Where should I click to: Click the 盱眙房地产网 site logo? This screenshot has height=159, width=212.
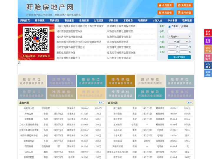[x=50, y=7]
